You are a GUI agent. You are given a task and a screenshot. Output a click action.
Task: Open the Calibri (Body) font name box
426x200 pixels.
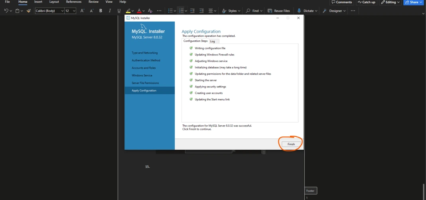tap(49, 11)
